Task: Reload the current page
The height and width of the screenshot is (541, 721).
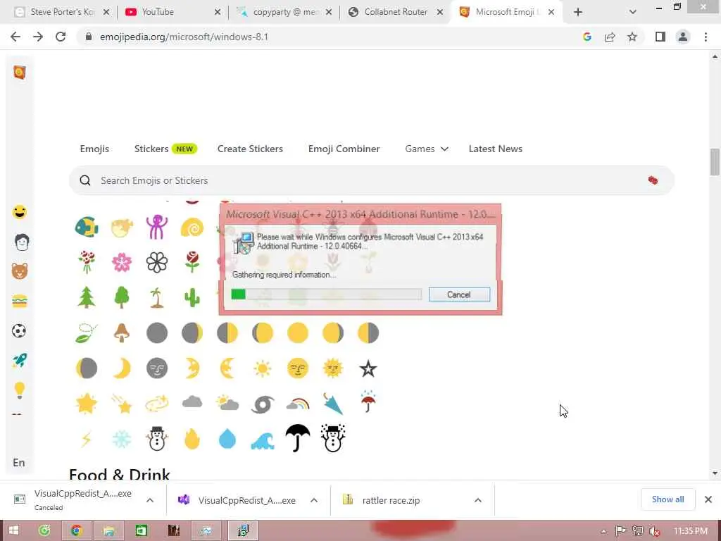Action: click(61, 37)
